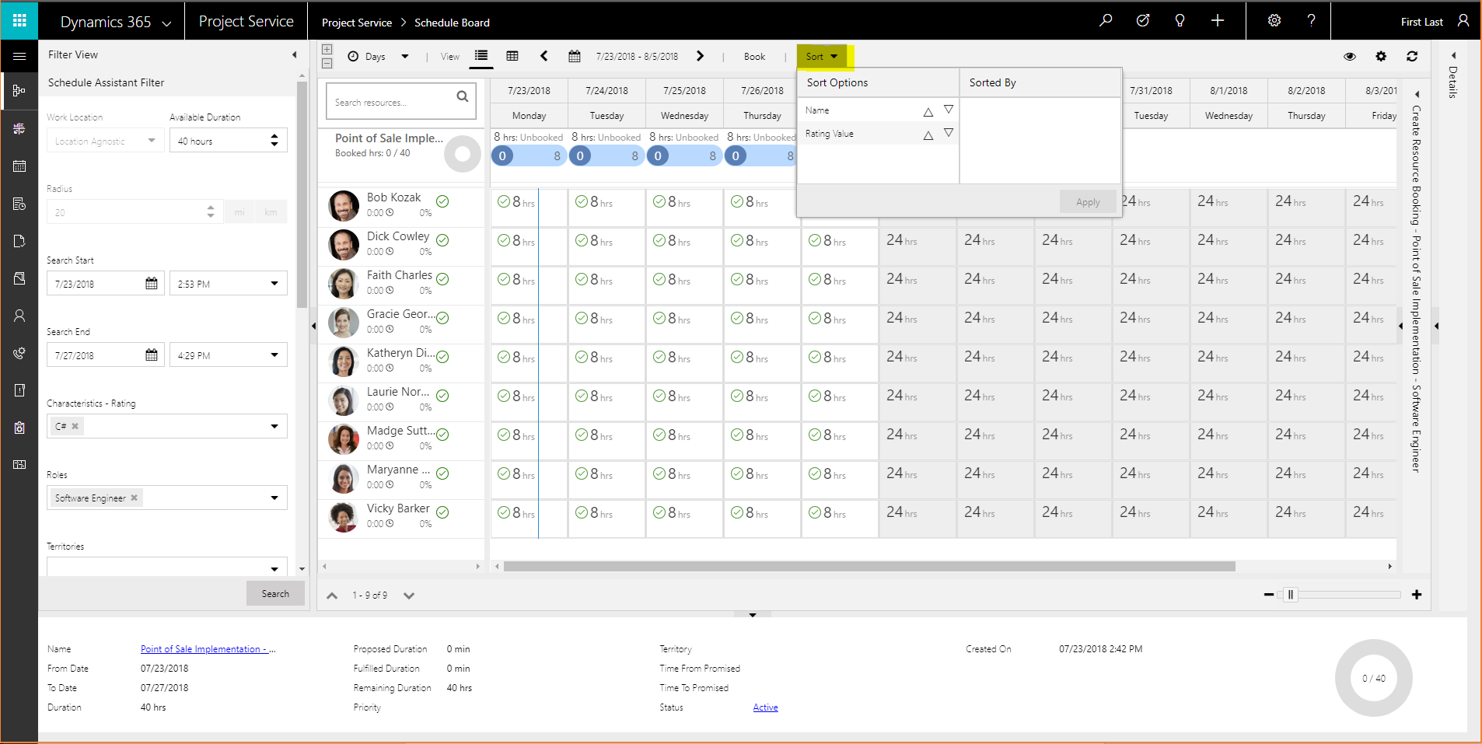Open the settings gear in top bar
Viewport: 1482px width, 744px height.
pyautogui.click(x=1274, y=21)
